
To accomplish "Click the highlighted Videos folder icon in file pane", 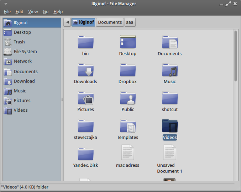I will 170,126.
